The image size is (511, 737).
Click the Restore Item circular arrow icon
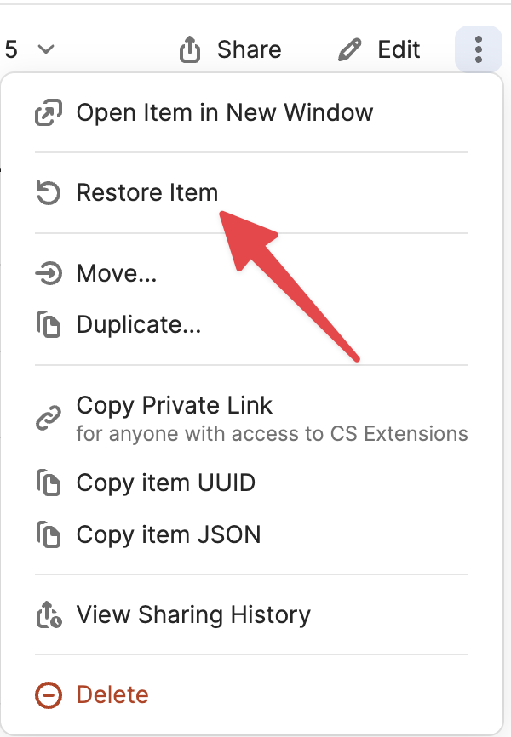[48, 193]
